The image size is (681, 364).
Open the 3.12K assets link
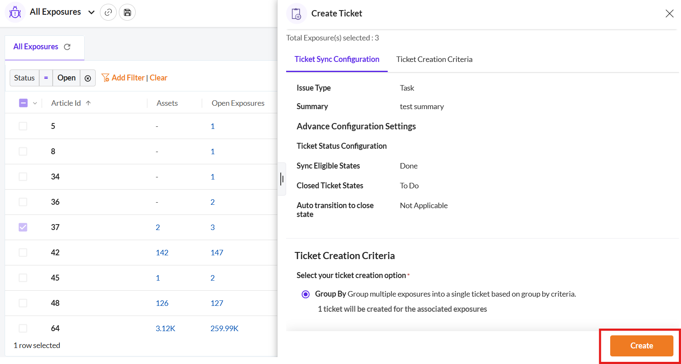165,329
